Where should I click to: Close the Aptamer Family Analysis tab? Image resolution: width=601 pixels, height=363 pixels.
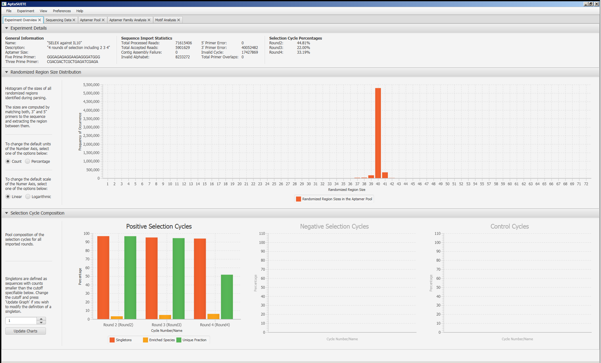(149, 20)
